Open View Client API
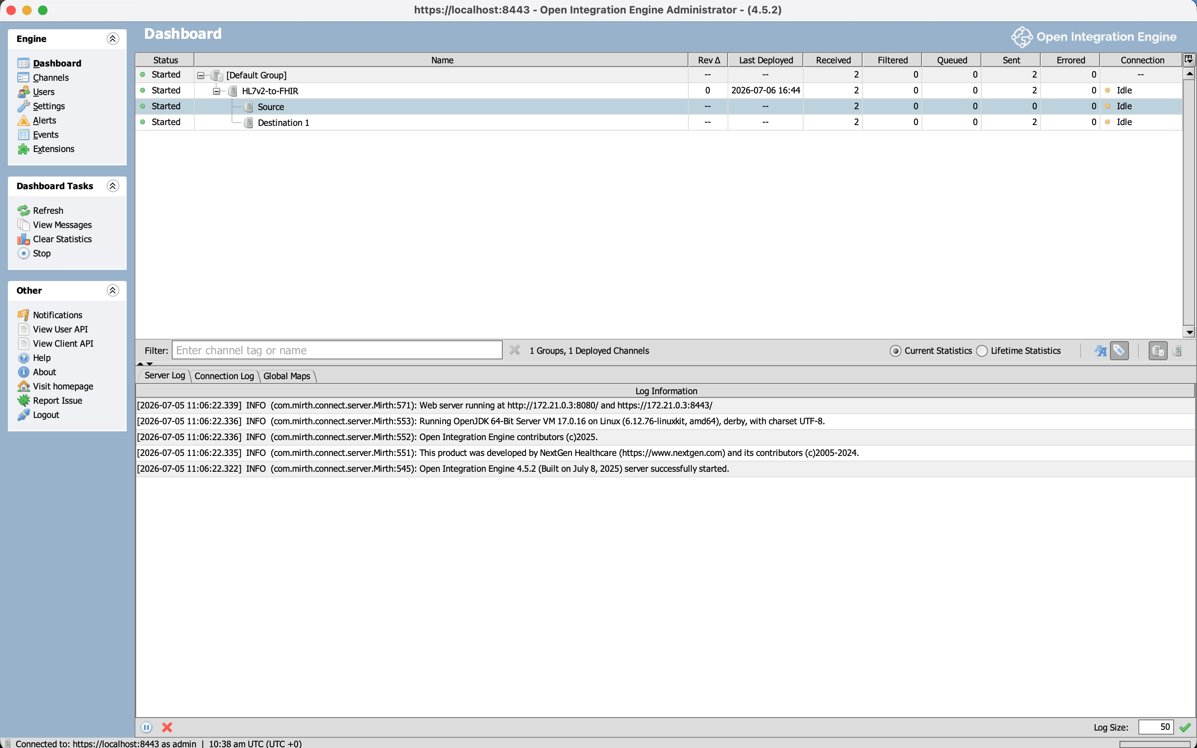Viewport: 1197px width, 748px height. pyautogui.click(x=63, y=344)
